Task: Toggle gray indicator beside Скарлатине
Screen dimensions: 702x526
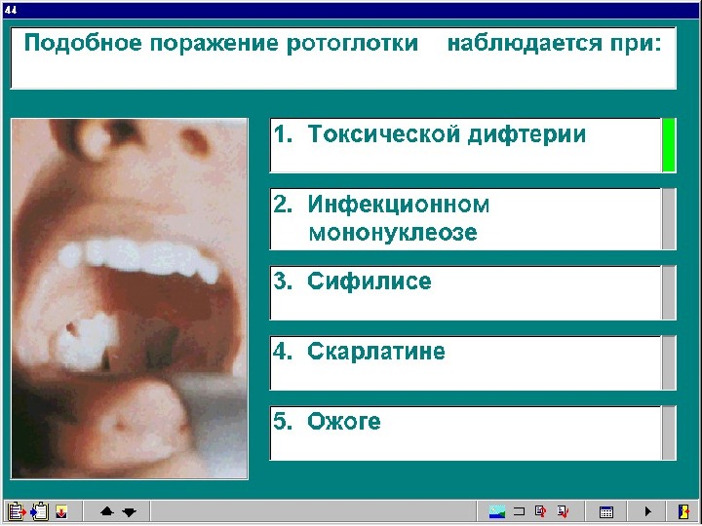Action: click(669, 362)
